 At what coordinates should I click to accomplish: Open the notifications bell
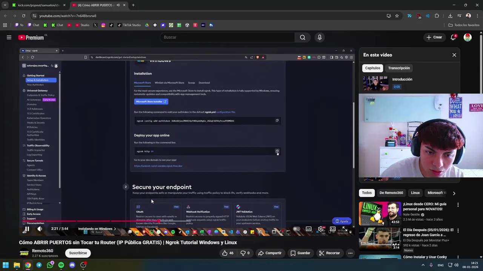(453, 37)
